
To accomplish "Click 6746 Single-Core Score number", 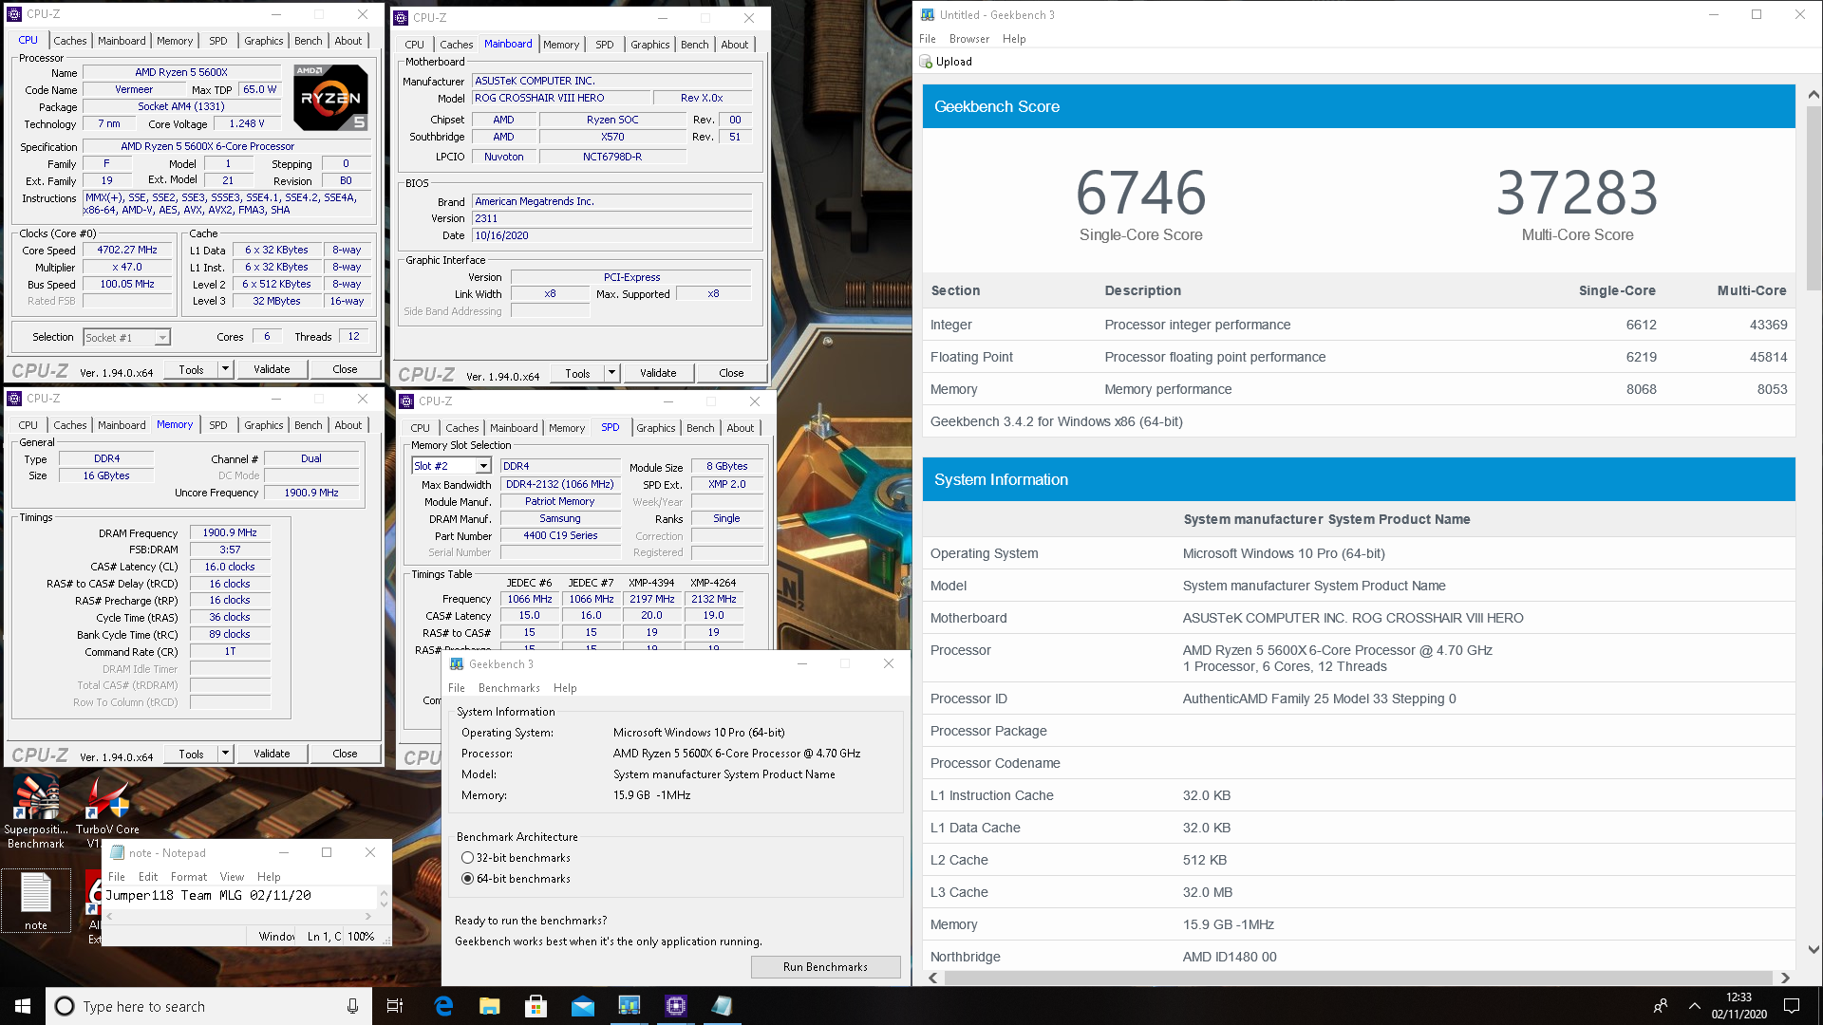I will click(x=1140, y=193).
